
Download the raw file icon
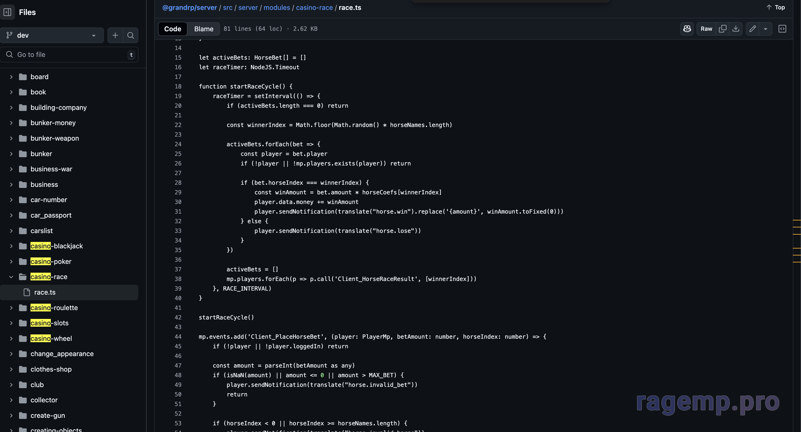click(736, 29)
